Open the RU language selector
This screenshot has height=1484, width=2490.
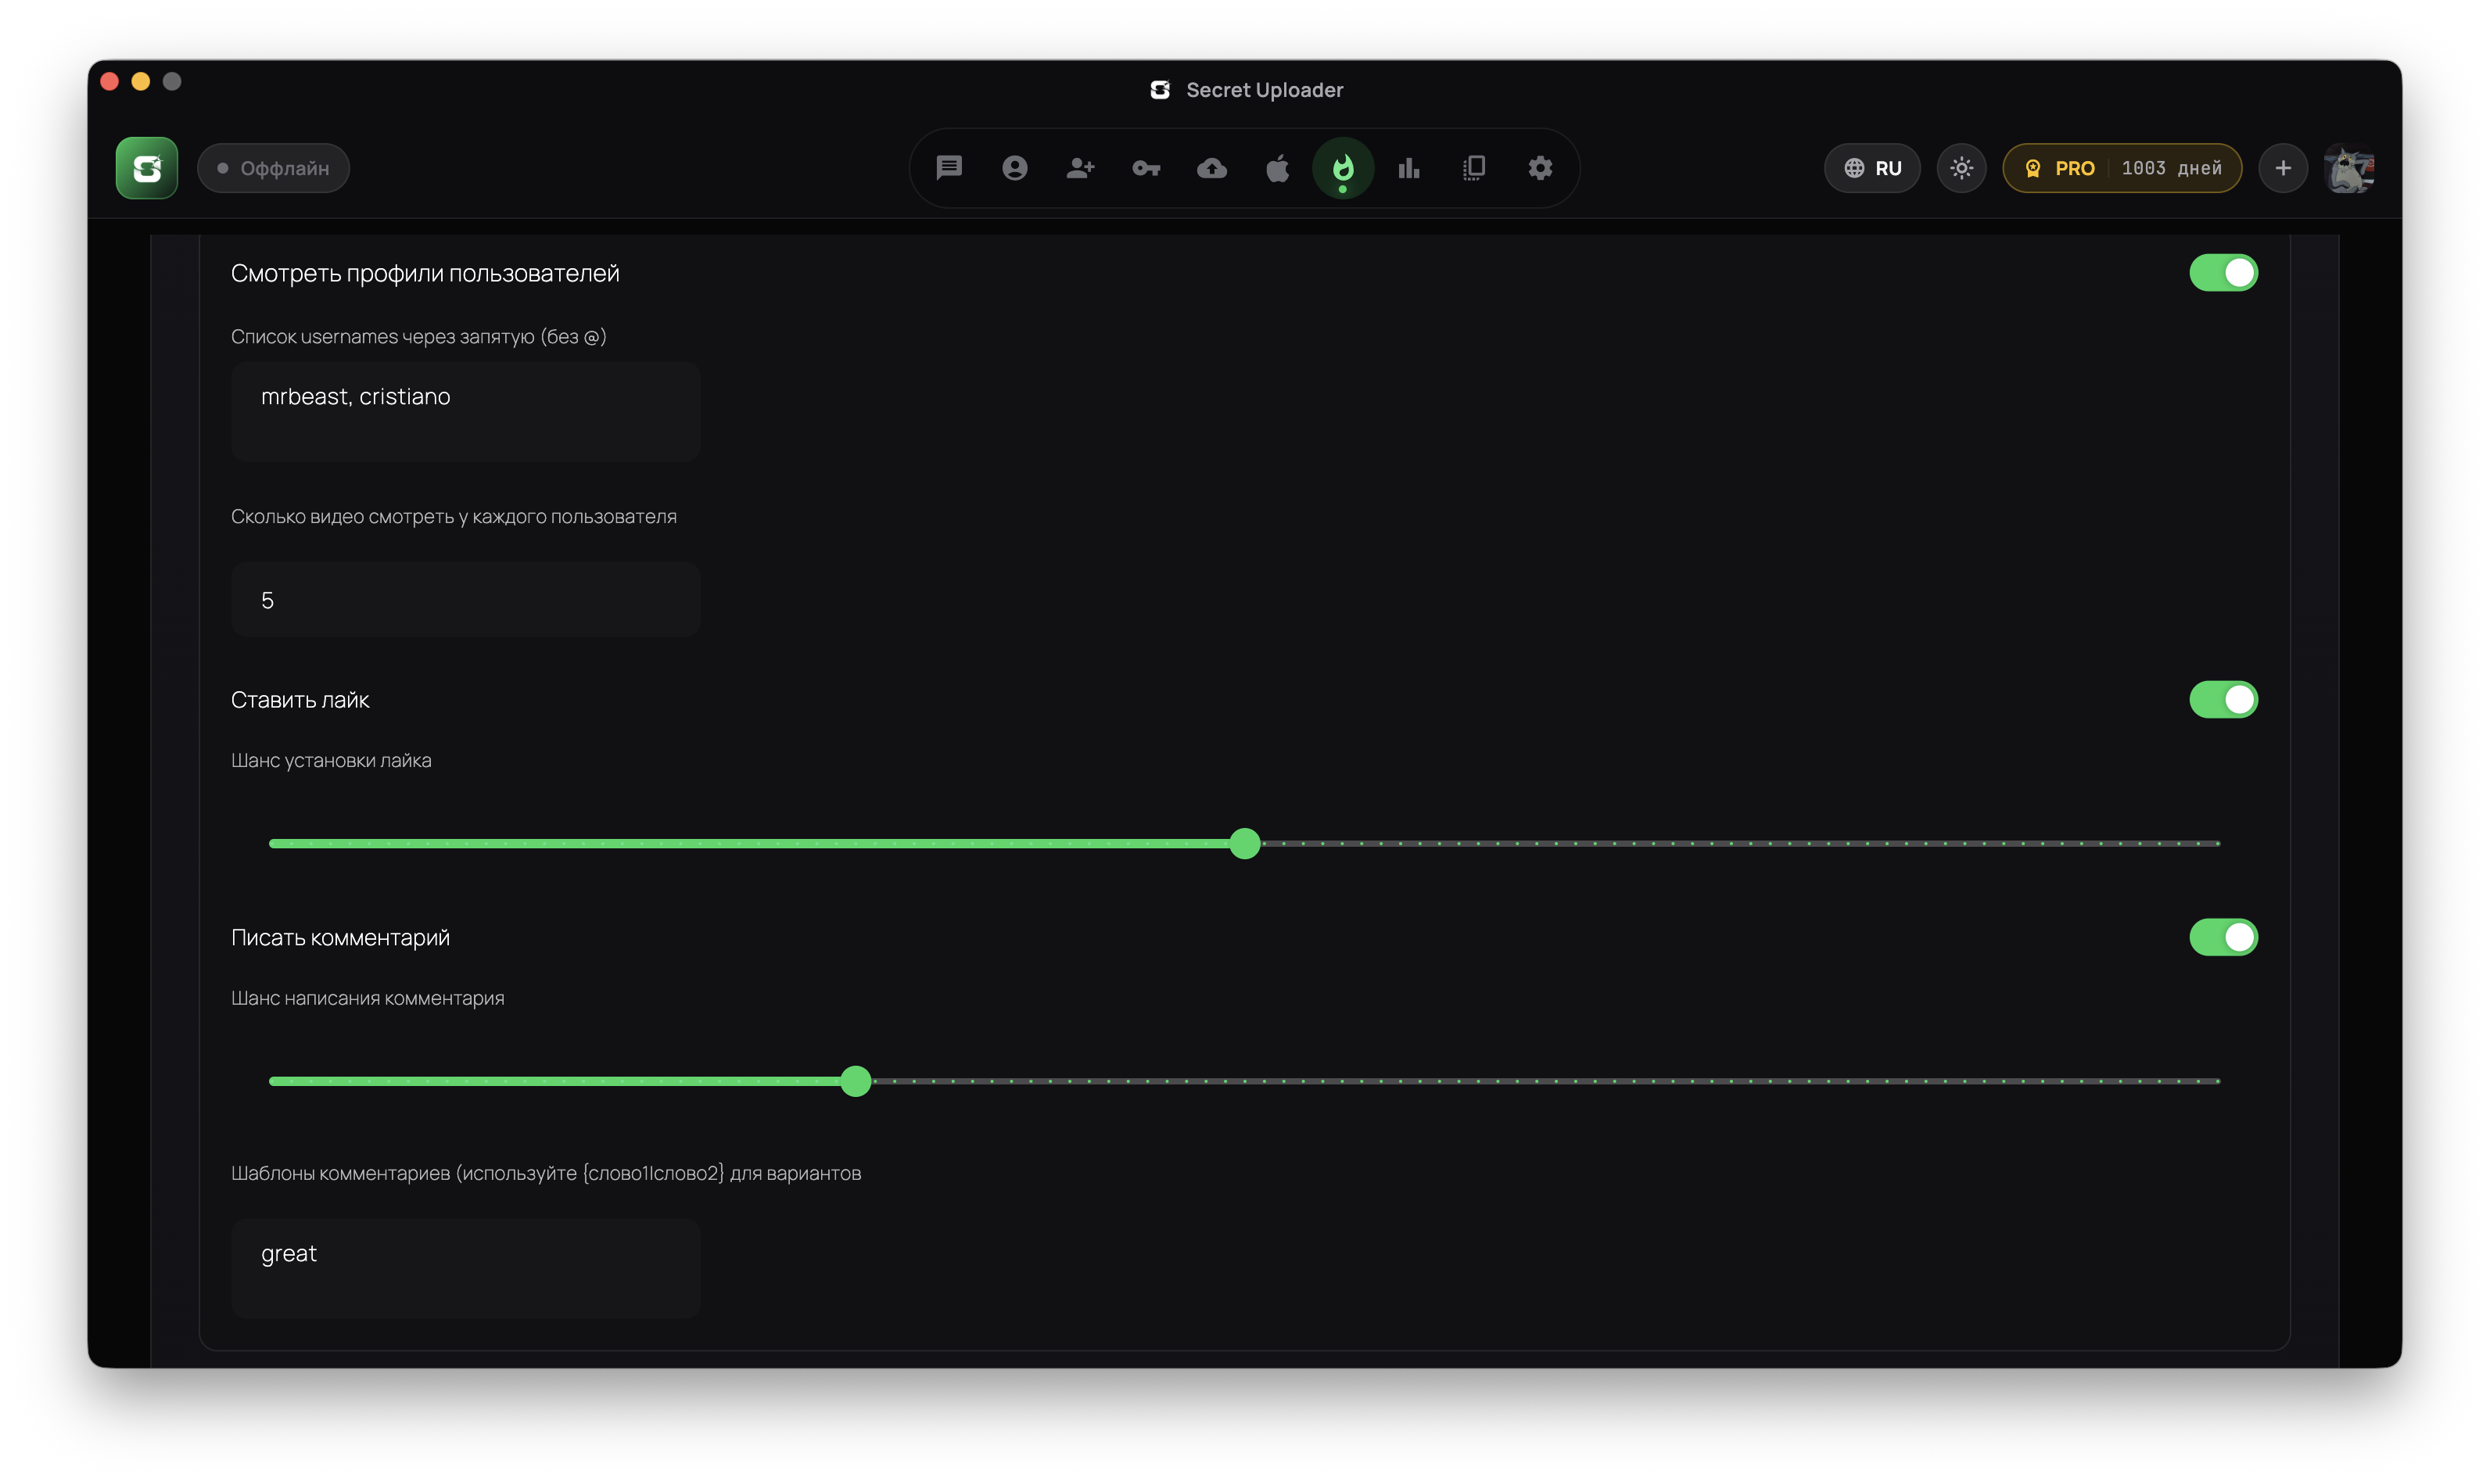(x=1872, y=168)
